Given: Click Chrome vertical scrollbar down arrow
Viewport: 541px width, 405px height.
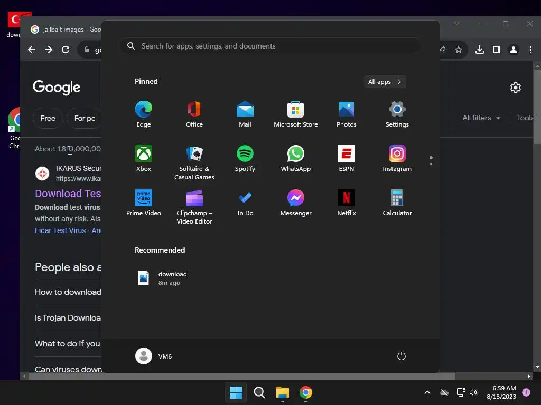Looking at the screenshot, I should (x=537, y=368).
